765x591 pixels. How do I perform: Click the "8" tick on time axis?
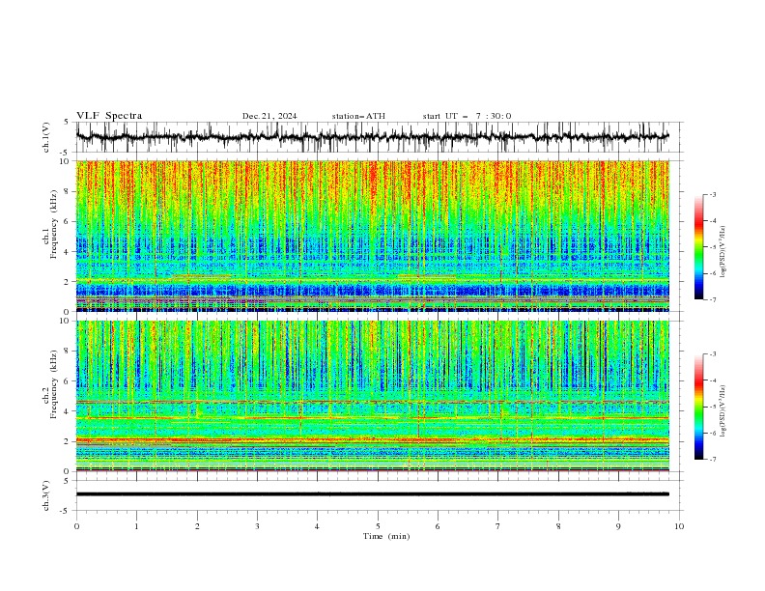click(x=558, y=526)
